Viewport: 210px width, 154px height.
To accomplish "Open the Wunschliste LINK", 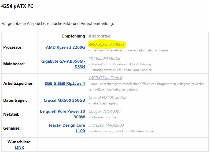I will click(x=19, y=148).
